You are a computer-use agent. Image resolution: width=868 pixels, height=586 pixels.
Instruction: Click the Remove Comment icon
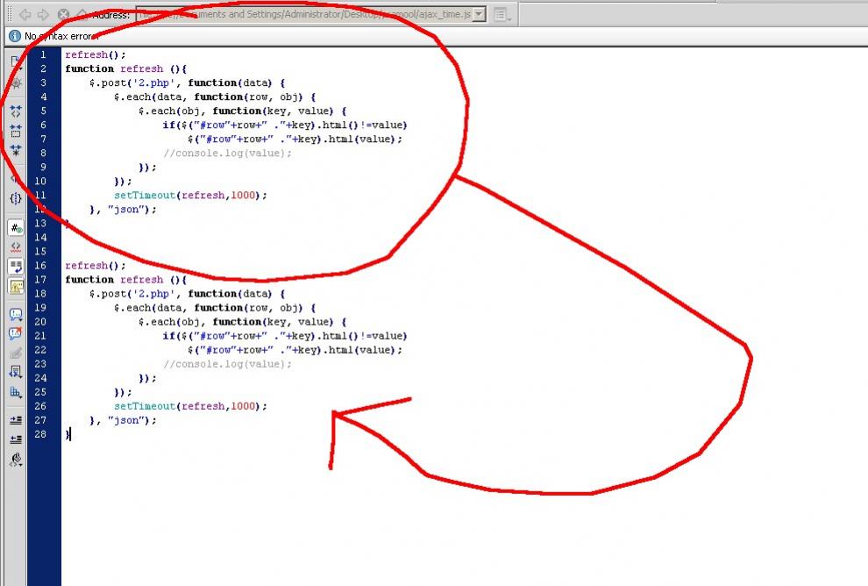(16, 333)
